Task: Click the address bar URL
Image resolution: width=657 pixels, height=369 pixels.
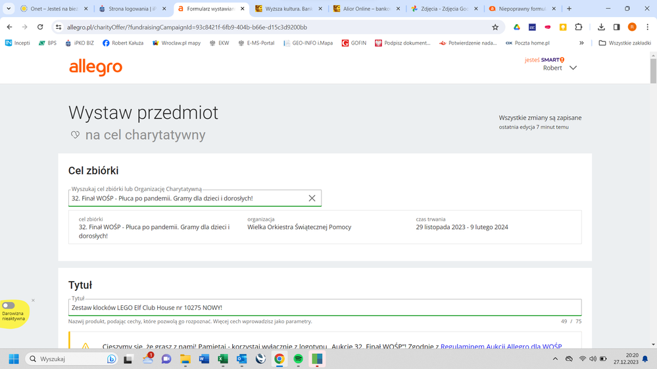Action: (x=187, y=27)
